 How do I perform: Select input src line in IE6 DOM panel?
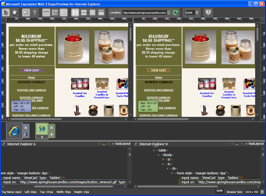click(x=64, y=182)
